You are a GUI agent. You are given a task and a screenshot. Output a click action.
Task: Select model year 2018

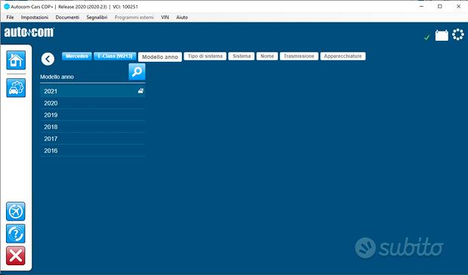click(x=93, y=127)
